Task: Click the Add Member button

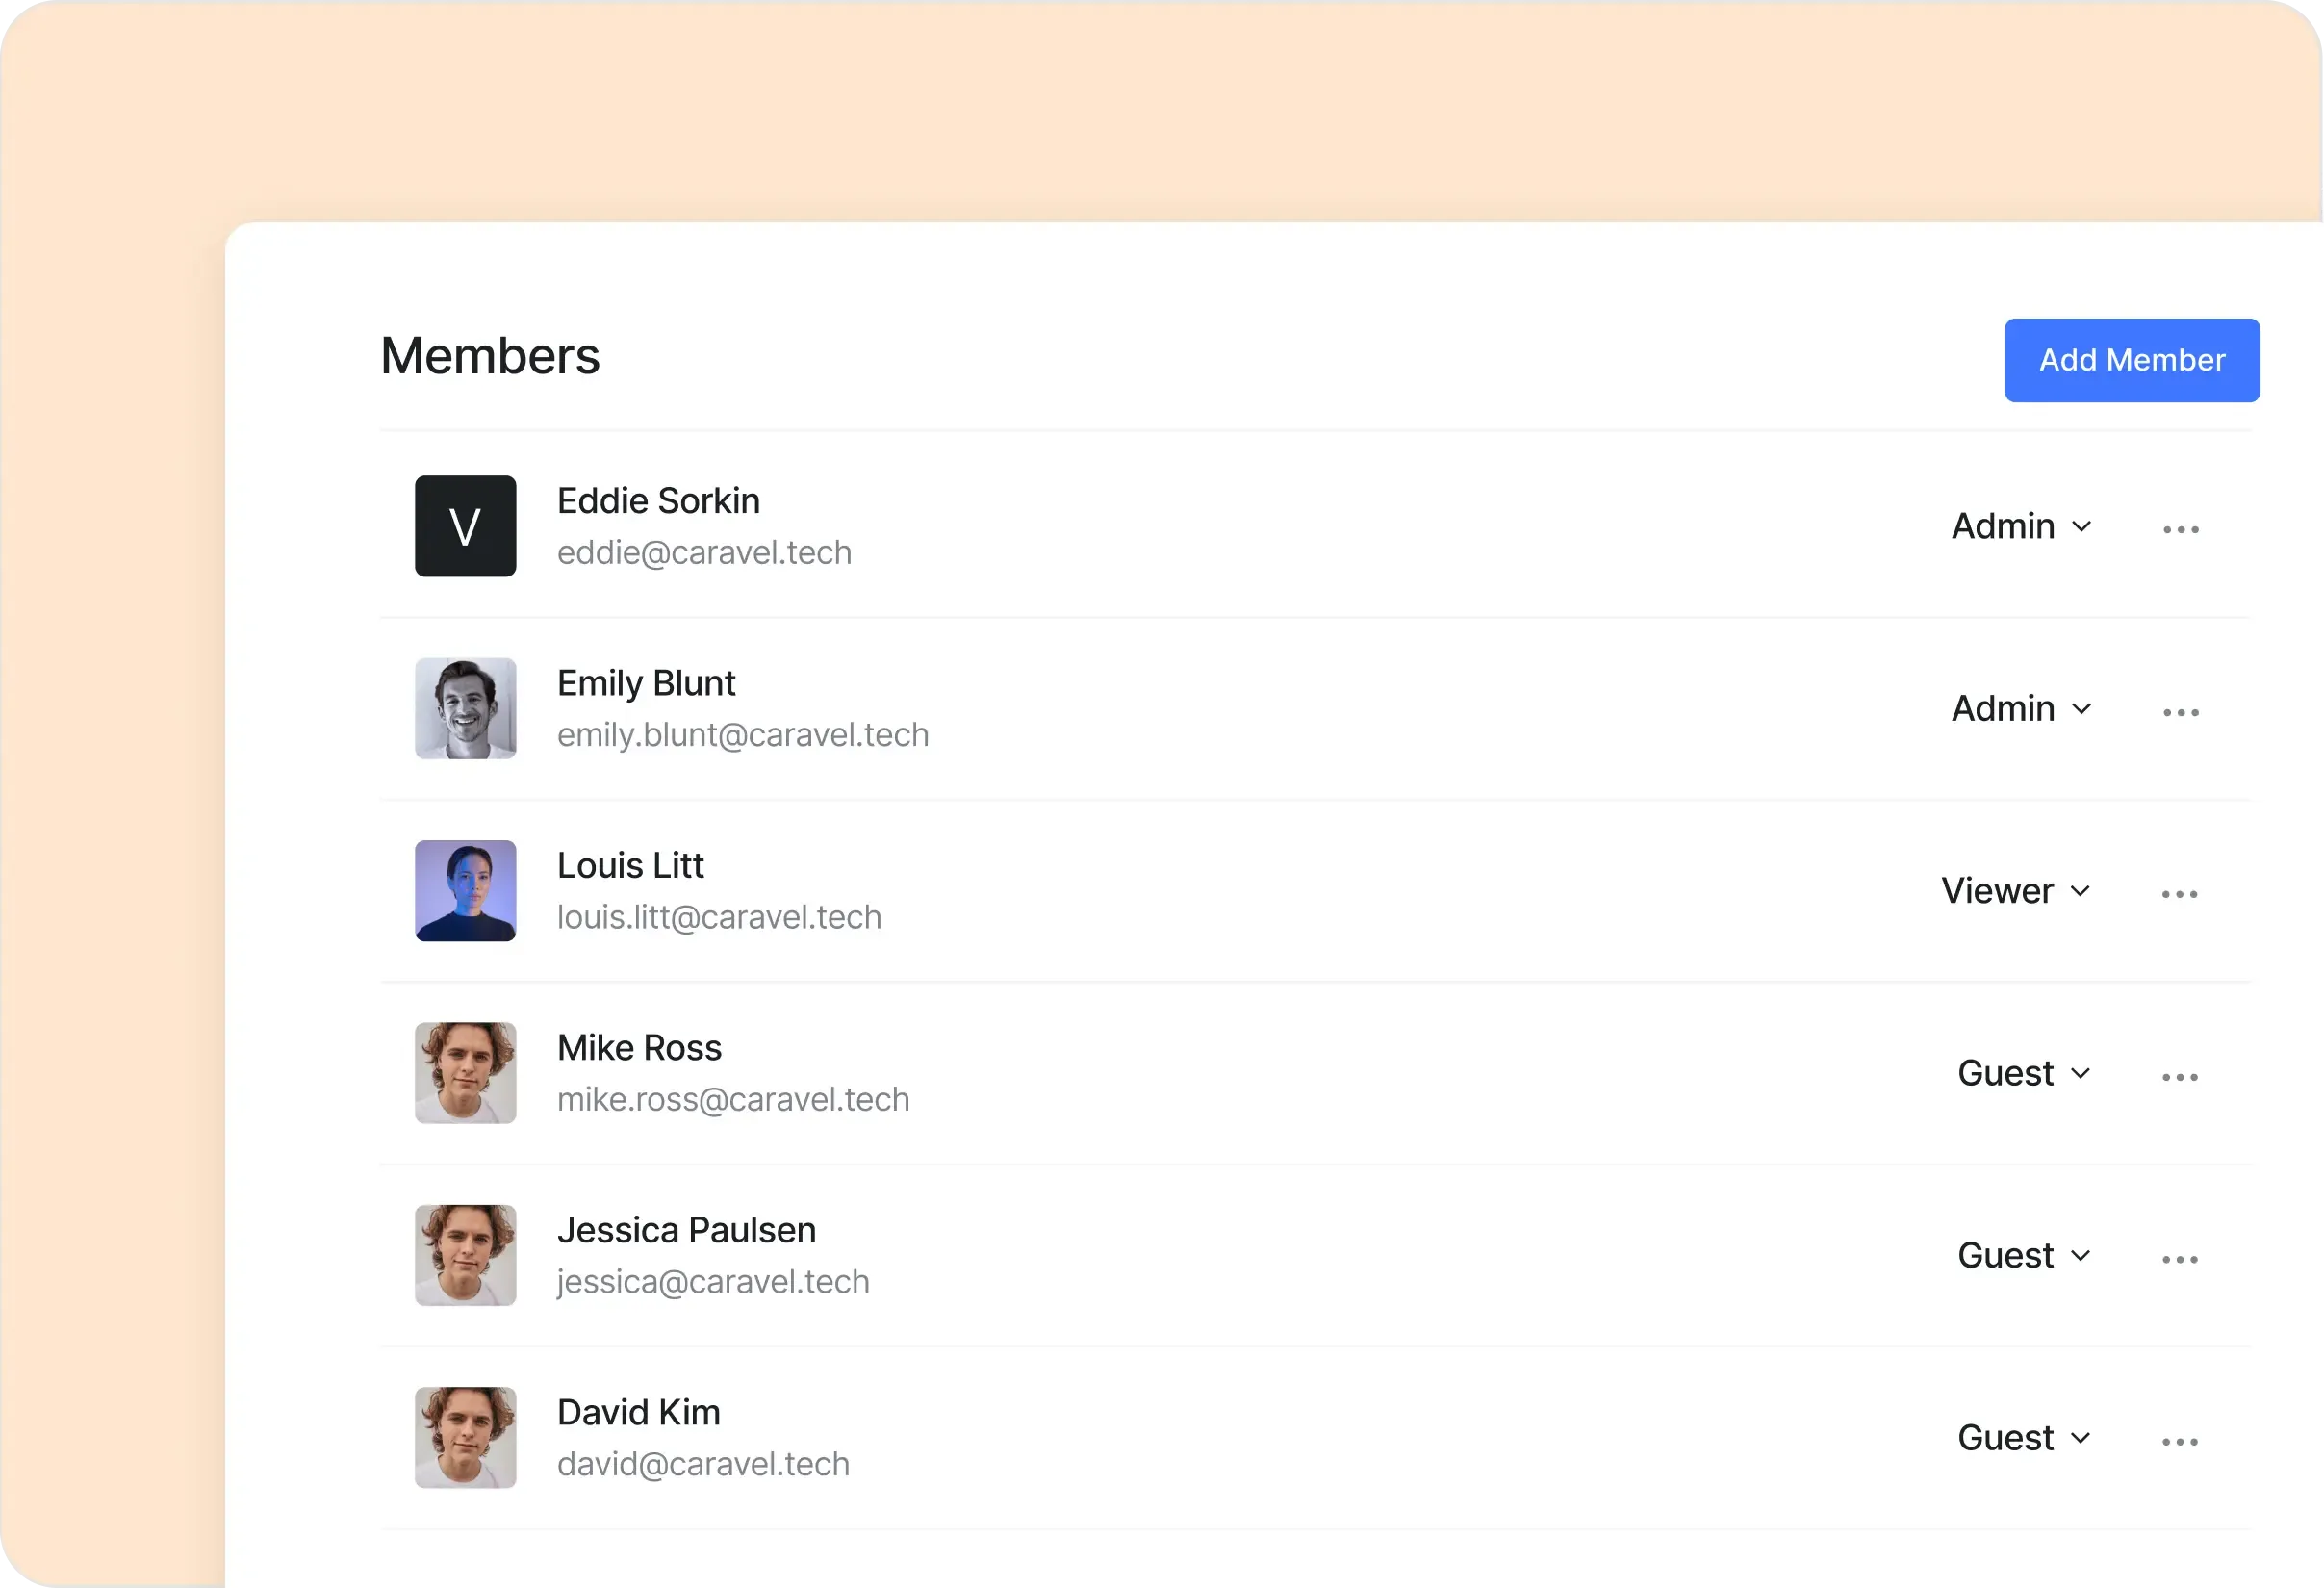Action: (x=2131, y=360)
